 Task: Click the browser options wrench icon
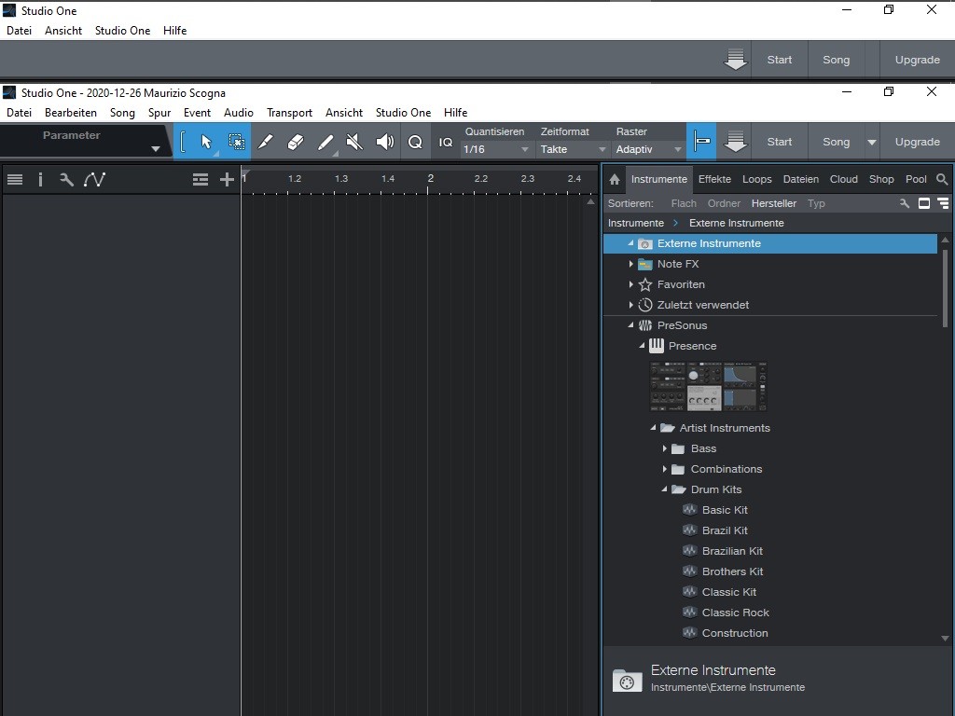coord(905,203)
